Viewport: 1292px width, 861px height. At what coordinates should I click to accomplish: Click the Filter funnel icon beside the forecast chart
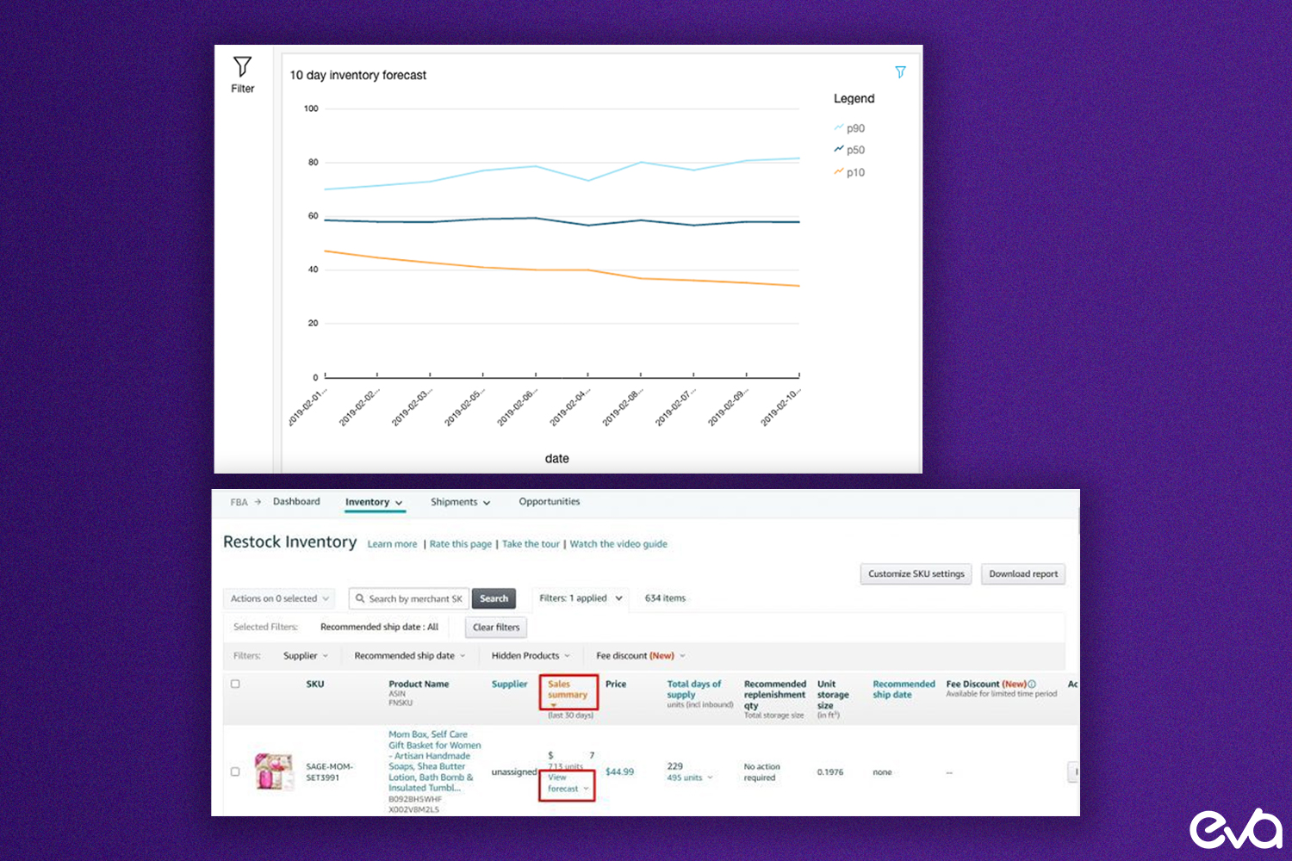point(242,67)
